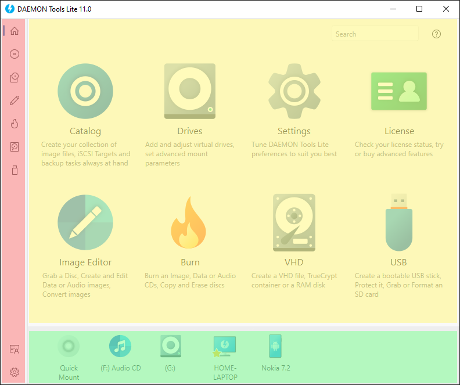This screenshot has width=460, height=385.
Task: Open the Images disc sidebar icon
Action: 15,54
